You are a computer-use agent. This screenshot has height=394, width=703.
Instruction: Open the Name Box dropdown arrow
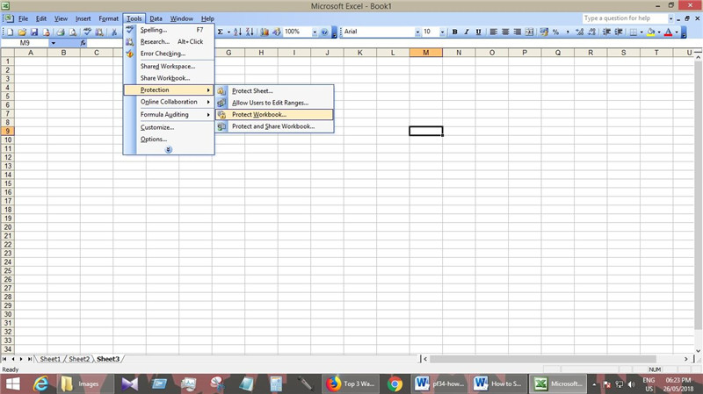(x=54, y=43)
